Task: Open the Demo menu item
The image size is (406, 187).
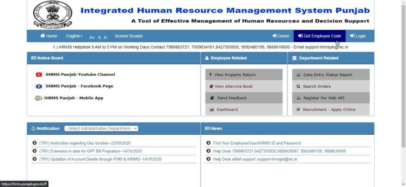Action: coord(281,36)
